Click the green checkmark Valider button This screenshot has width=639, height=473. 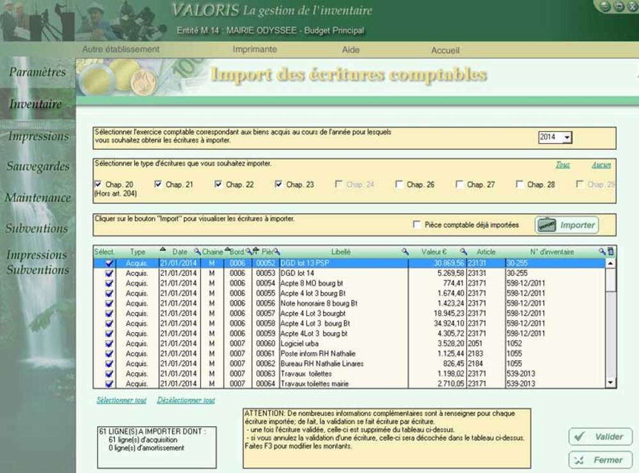click(x=600, y=437)
